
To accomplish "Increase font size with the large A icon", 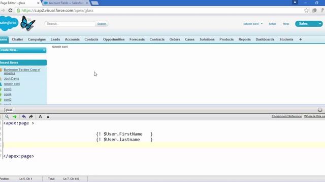I will [x=40, y=117].
